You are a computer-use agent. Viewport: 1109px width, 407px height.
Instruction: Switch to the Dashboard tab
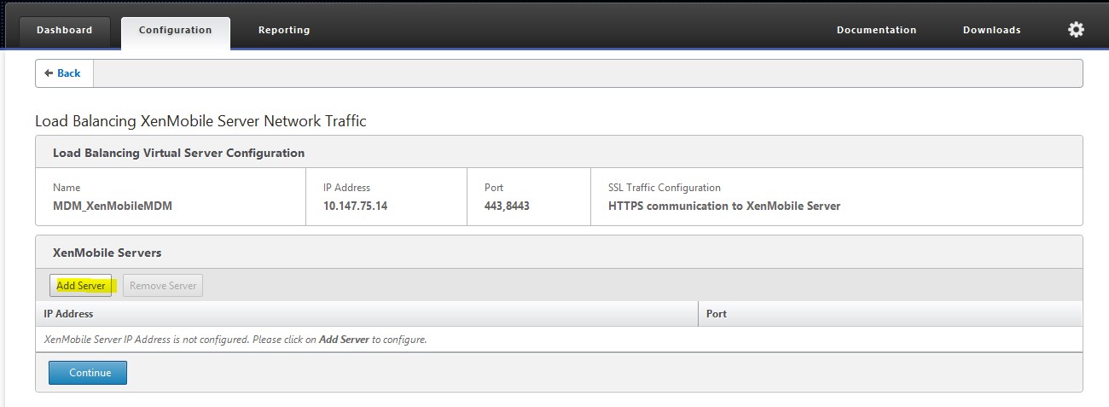pos(65,31)
